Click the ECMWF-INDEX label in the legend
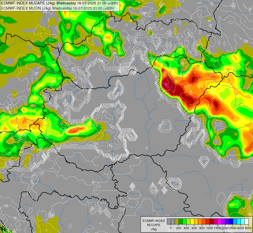This screenshot has width=253, height=233. pyautogui.click(x=154, y=221)
